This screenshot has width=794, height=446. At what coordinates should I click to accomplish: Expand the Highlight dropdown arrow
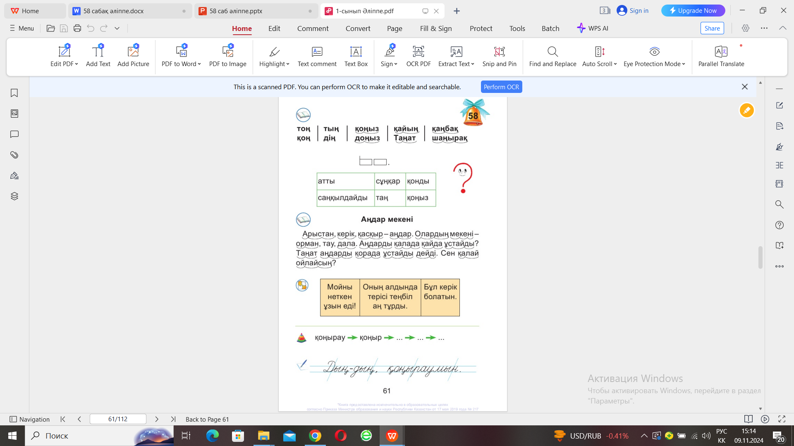pos(288,64)
